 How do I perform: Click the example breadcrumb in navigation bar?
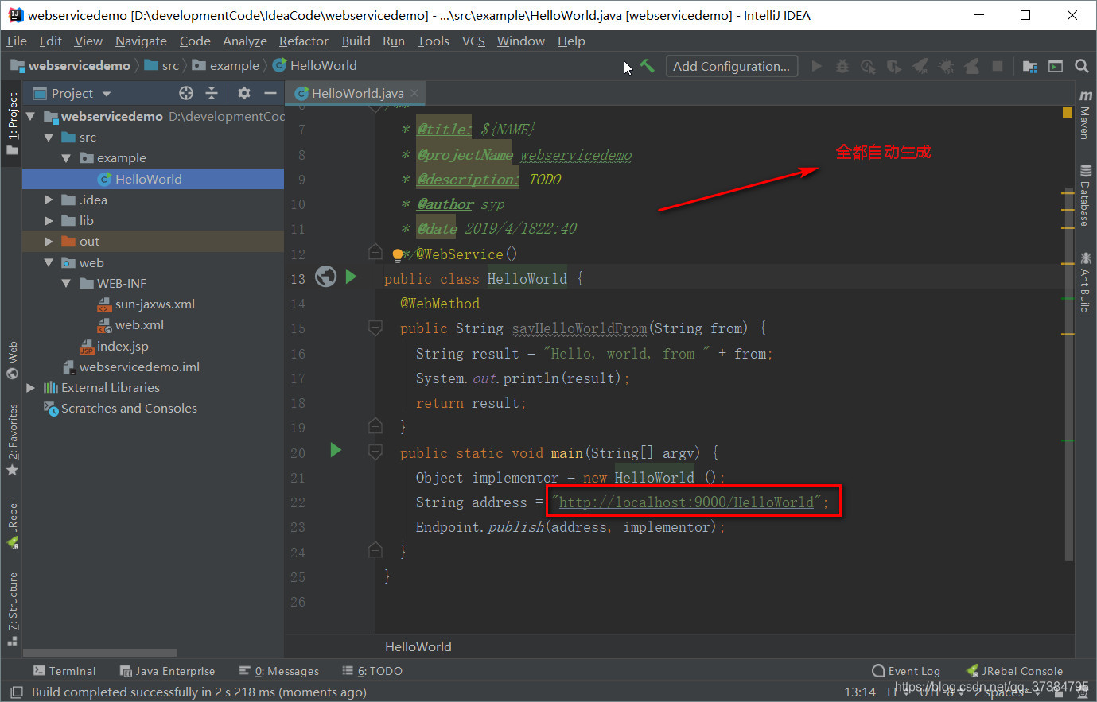[226, 65]
